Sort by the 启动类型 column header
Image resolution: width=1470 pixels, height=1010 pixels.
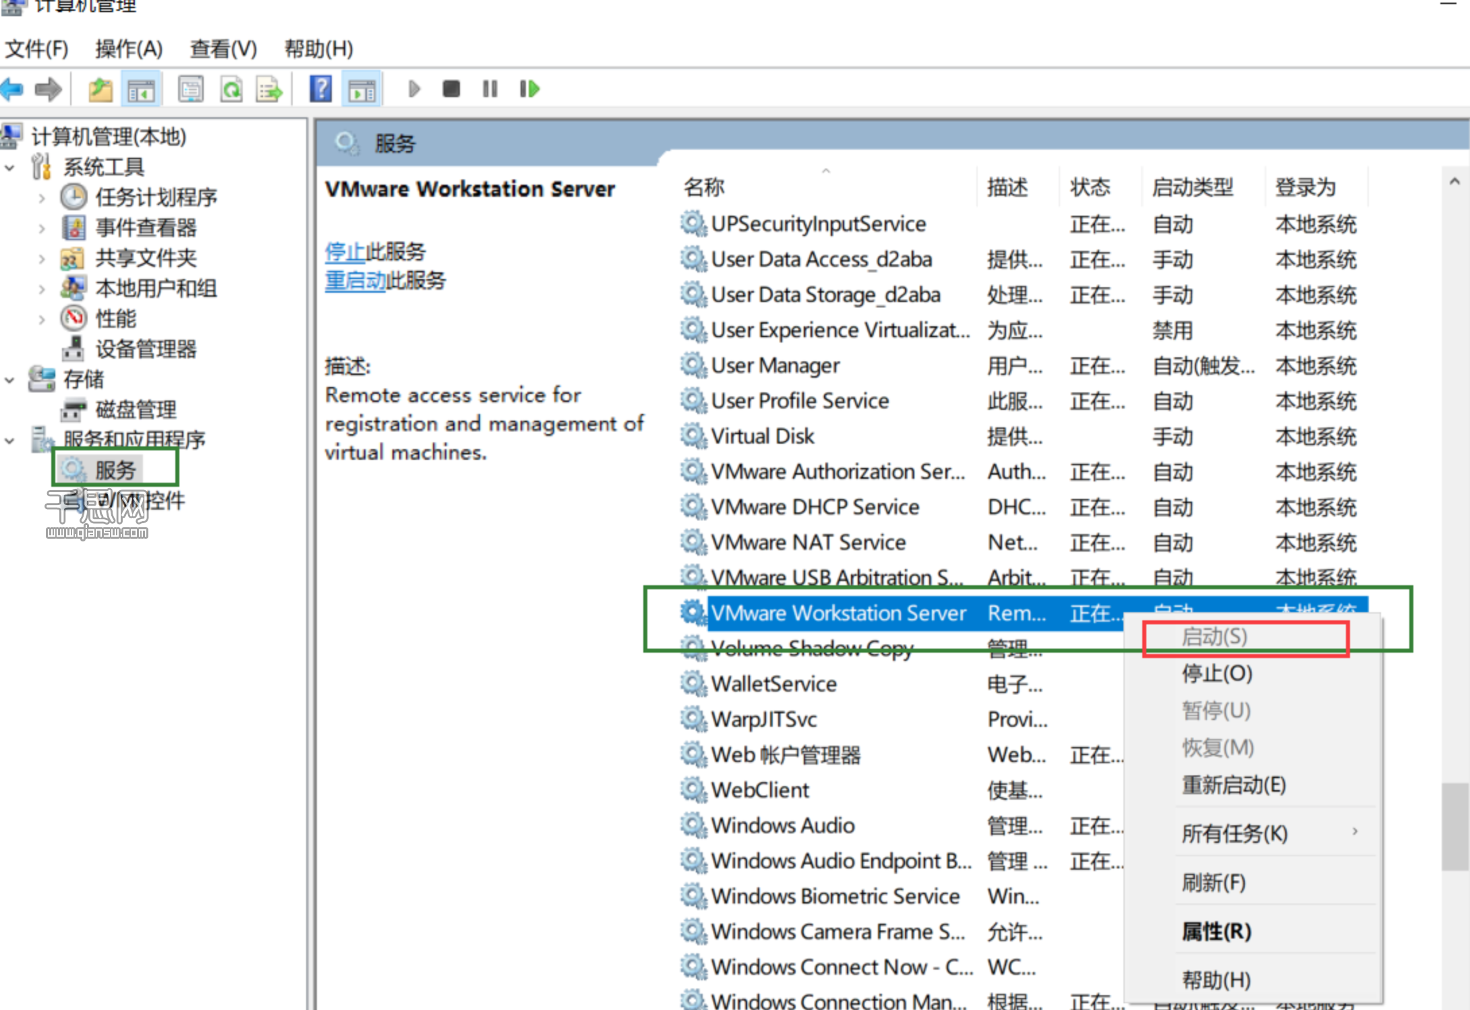pyautogui.click(x=1204, y=187)
